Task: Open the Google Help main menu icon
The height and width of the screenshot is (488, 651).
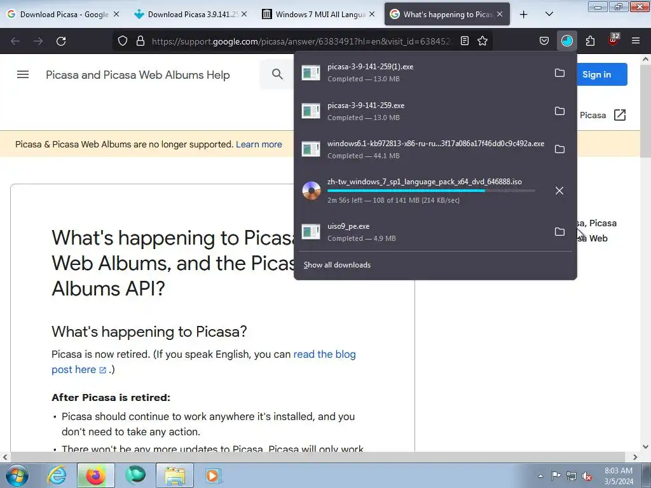Action: tap(23, 75)
